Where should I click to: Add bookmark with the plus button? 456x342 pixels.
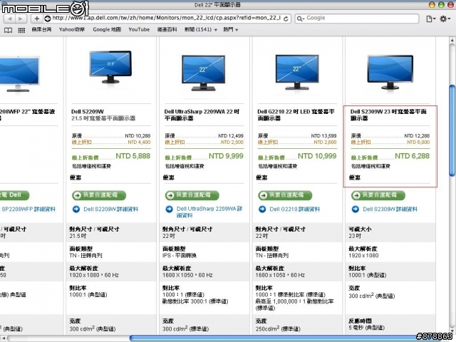pyautogui.click(x=36, y=19)
